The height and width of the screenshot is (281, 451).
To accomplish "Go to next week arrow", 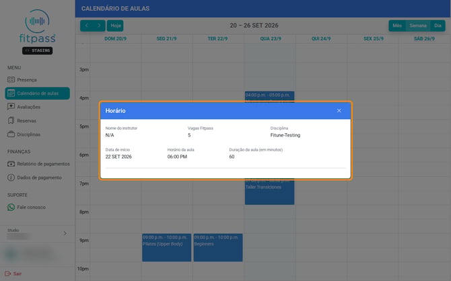I will tap(99, 26).
